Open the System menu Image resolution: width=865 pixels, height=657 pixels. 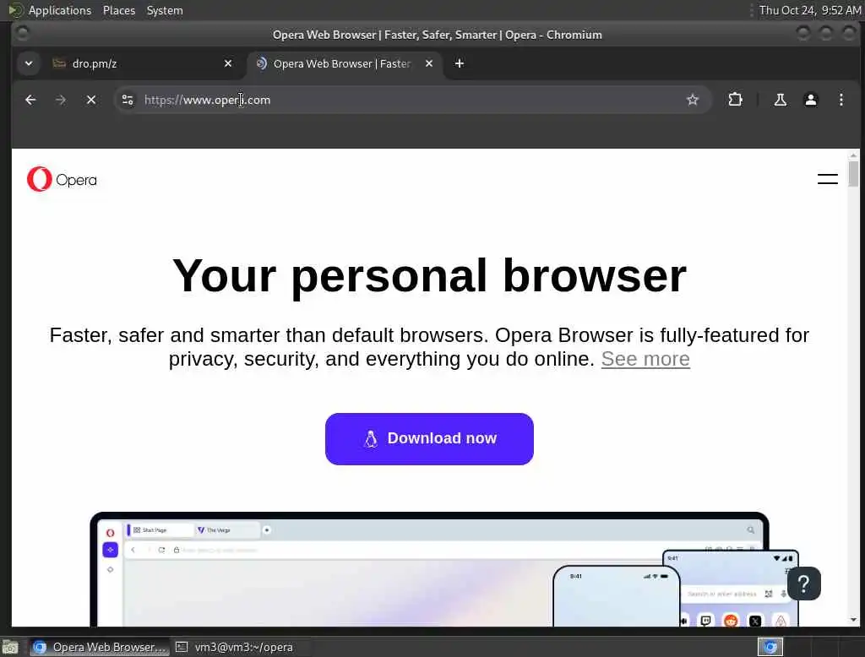pos(165,10)
